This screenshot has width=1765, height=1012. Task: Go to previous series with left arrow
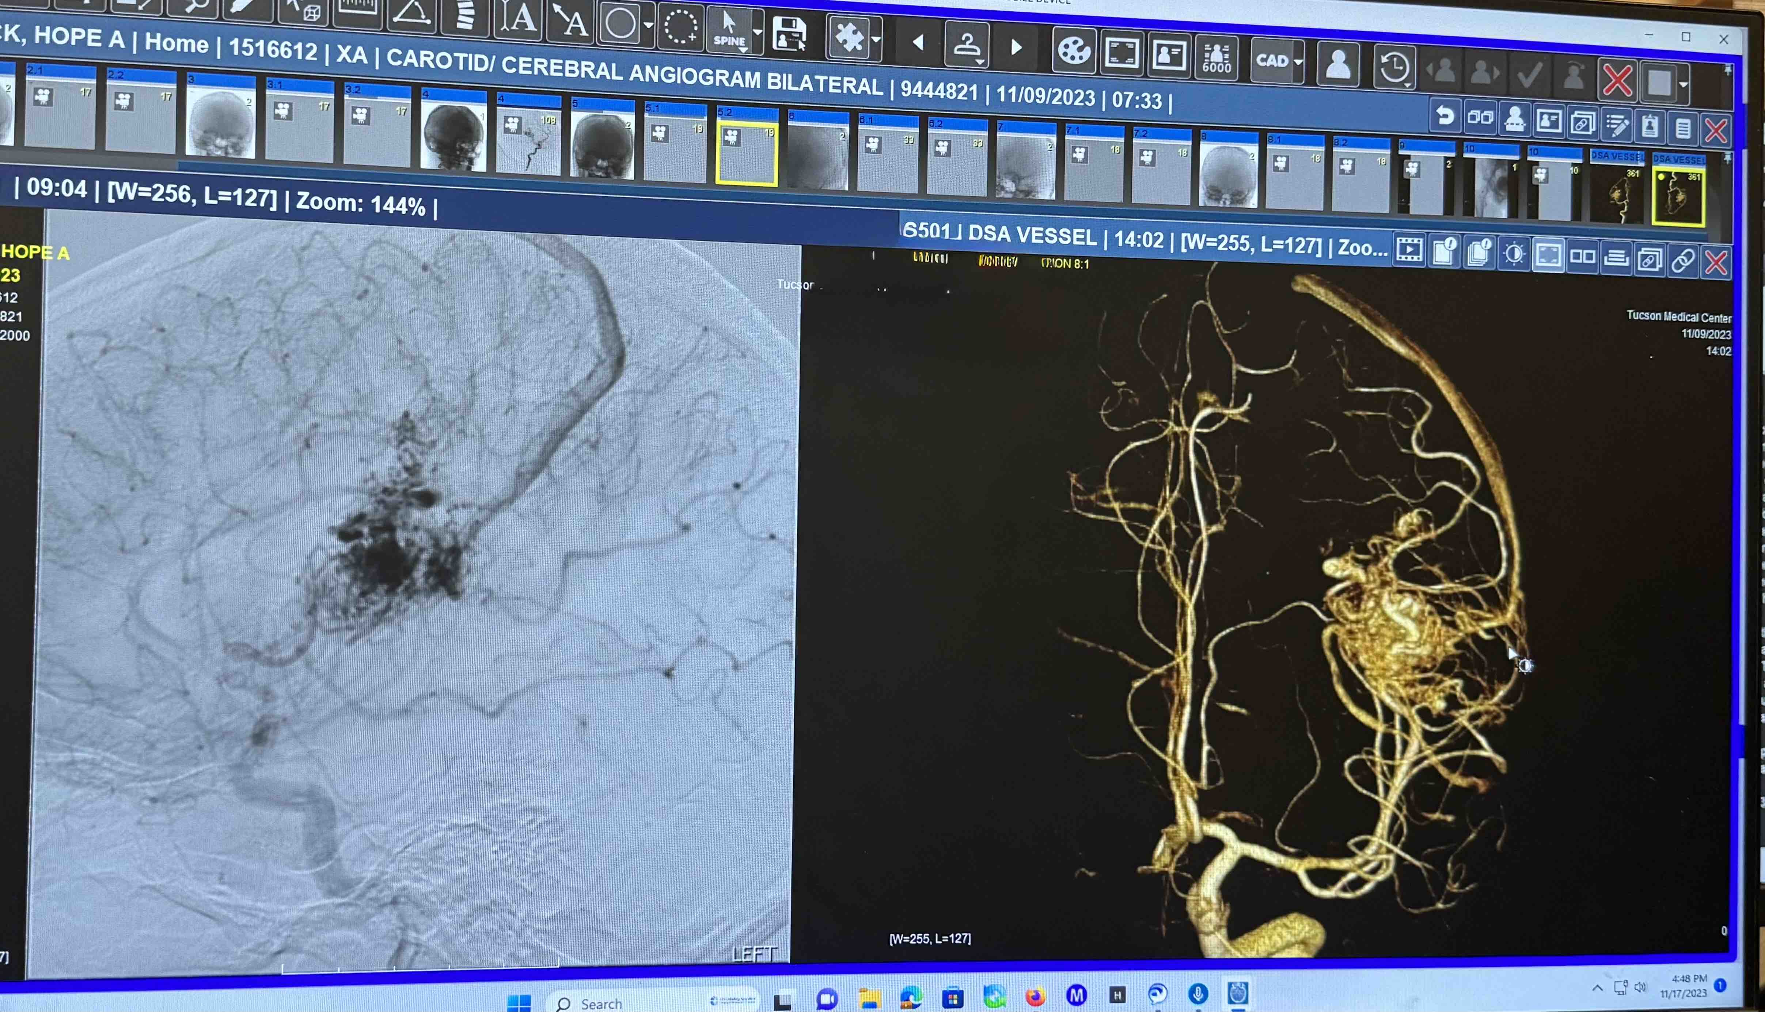pyautogui.click(x=918, y=43)
